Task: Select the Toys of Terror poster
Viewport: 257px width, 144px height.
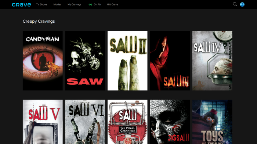Action: [212, 122]
